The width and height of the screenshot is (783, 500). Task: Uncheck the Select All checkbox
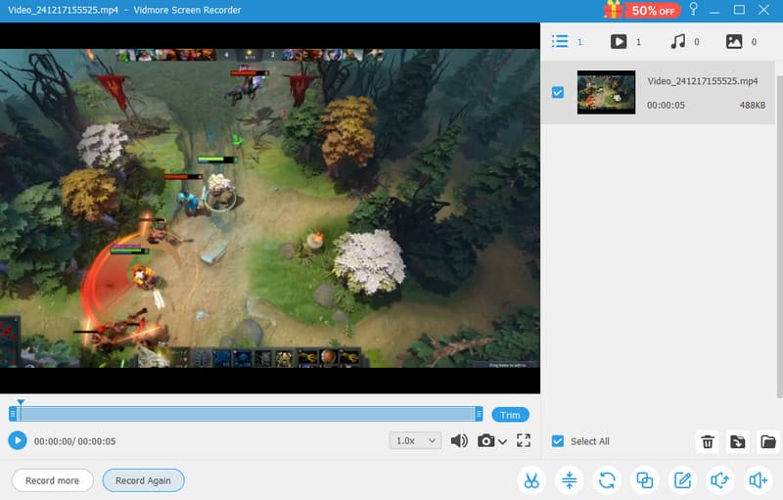[557, 441]
